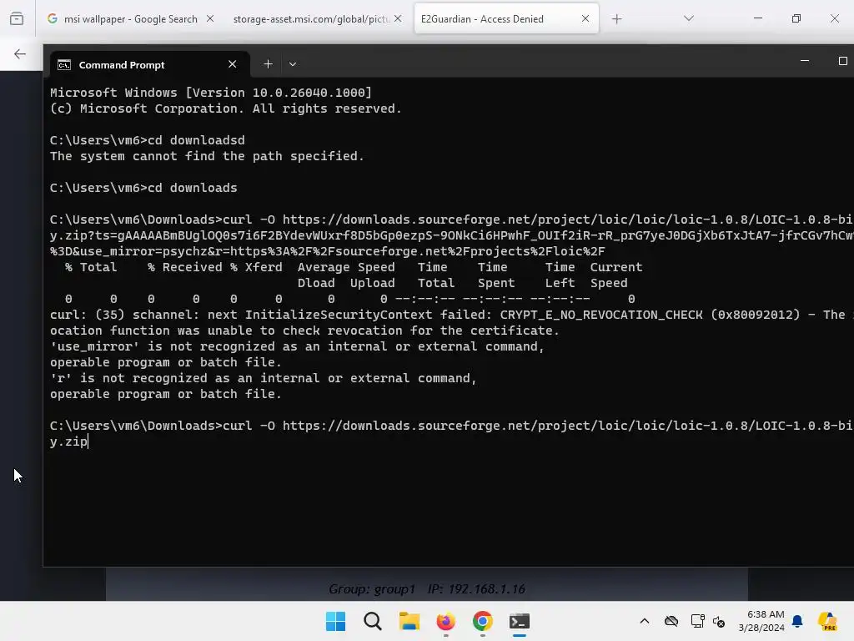Click 'The system cannot find the path specified.'
Image resolution: width=854 pixels, height=641 pixels.
pos(207,156)
